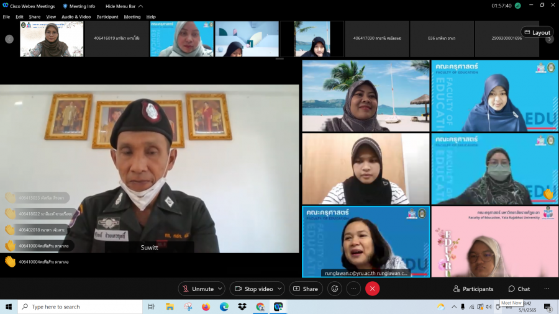This screenshot has width=559, height=314.
Task: Open video options arrow beside Stop video
Action: pos(279,289)
